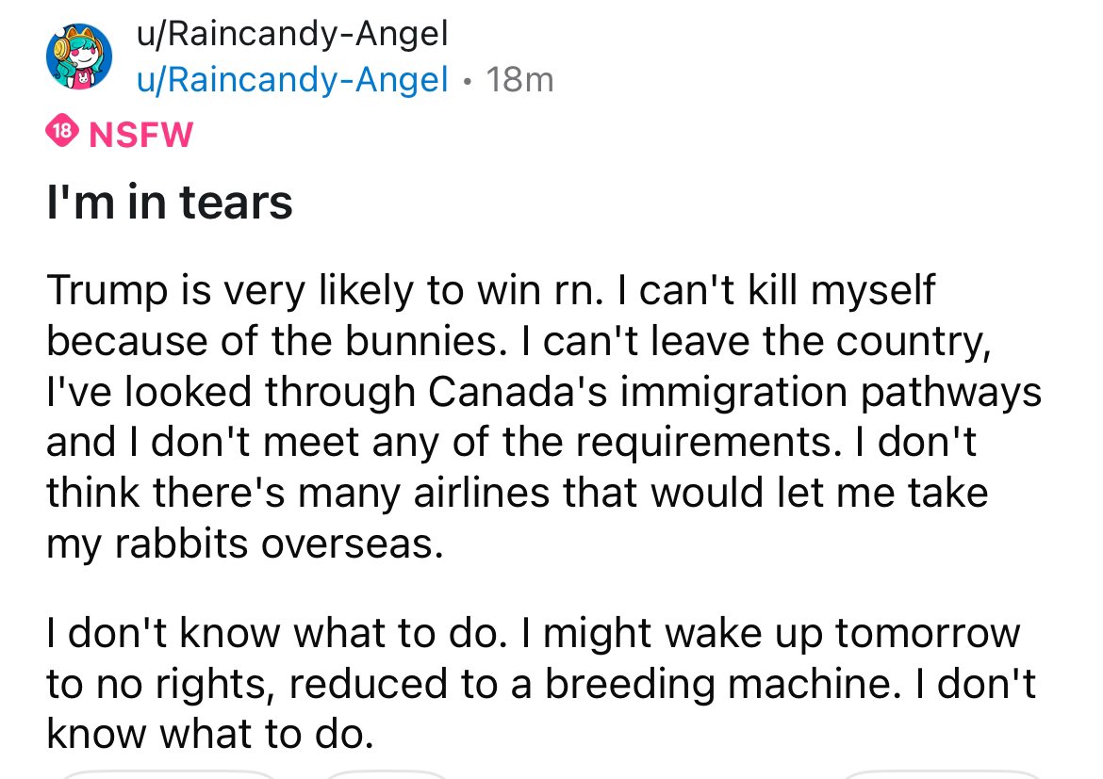Click the black u/Raincandy-Angel header name
The image size is (1103, 779).
click(x=292, y=36)
